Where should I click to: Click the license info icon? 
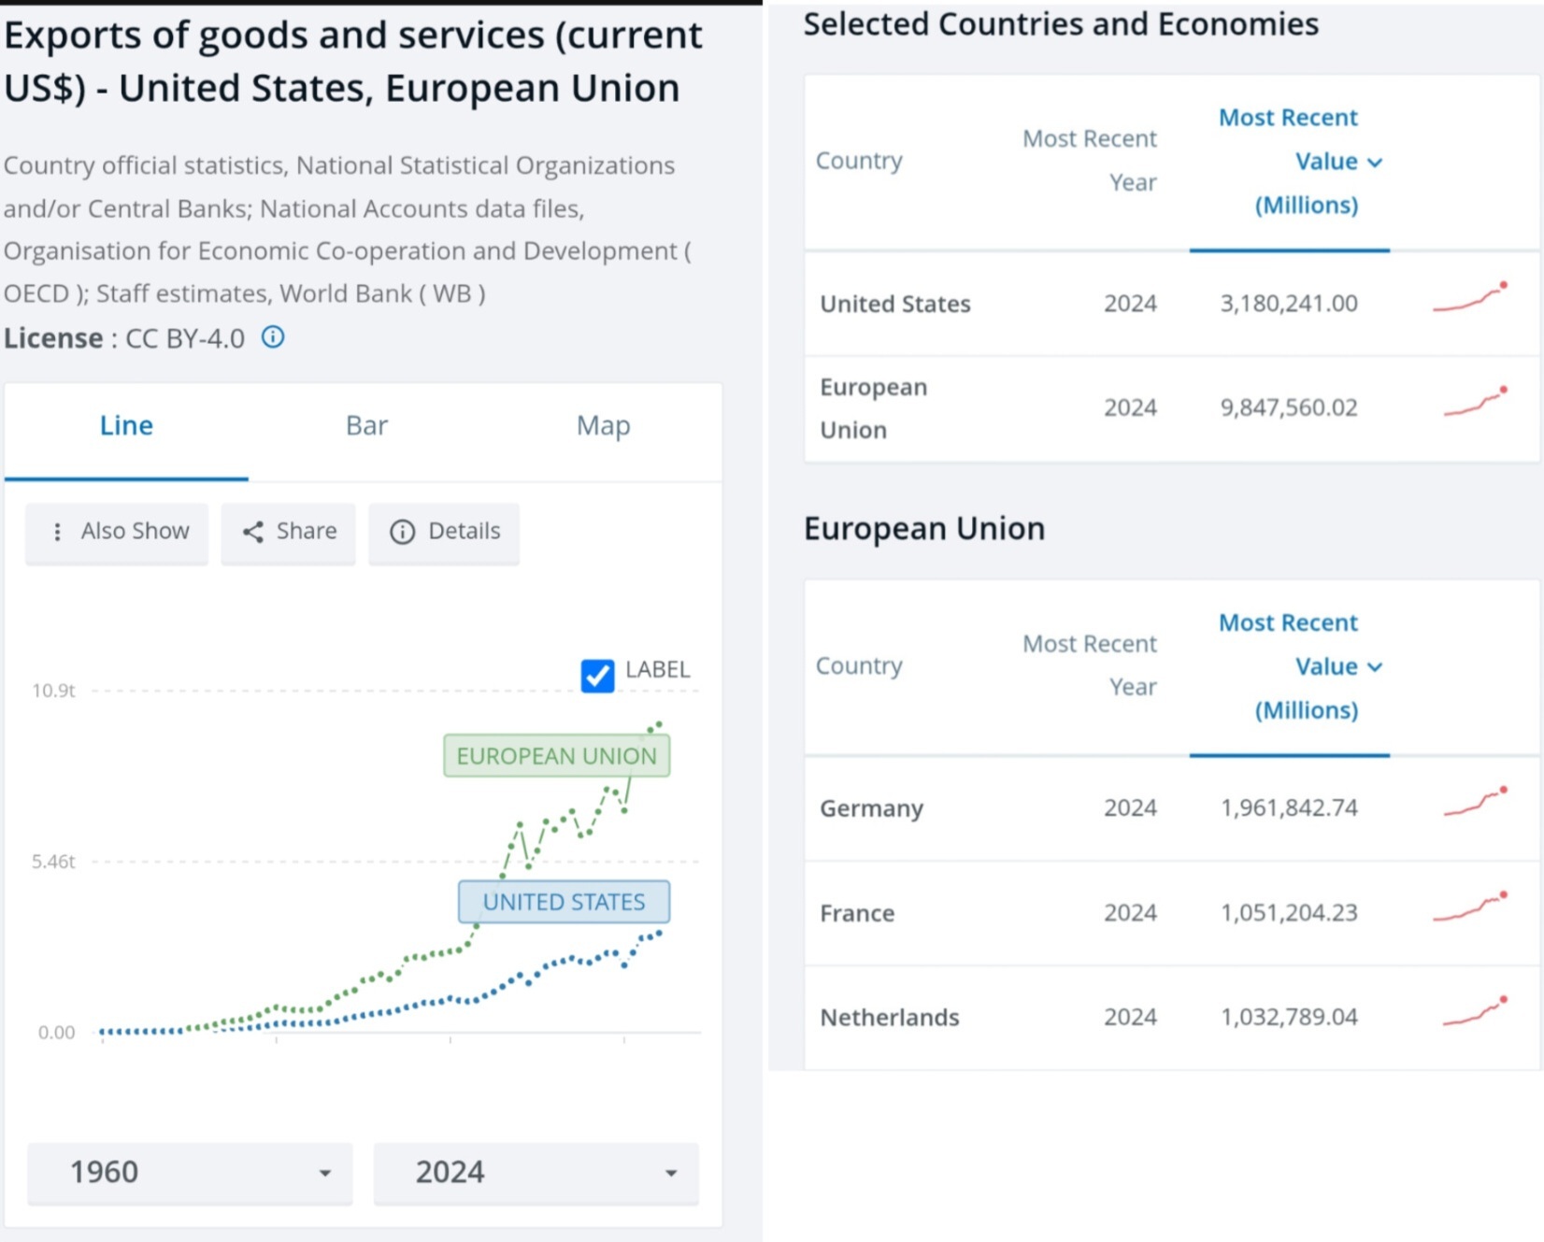point(272,337)
